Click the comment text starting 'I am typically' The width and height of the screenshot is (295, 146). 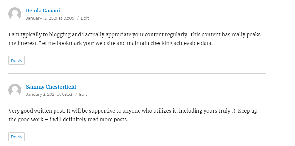(134, 39)
